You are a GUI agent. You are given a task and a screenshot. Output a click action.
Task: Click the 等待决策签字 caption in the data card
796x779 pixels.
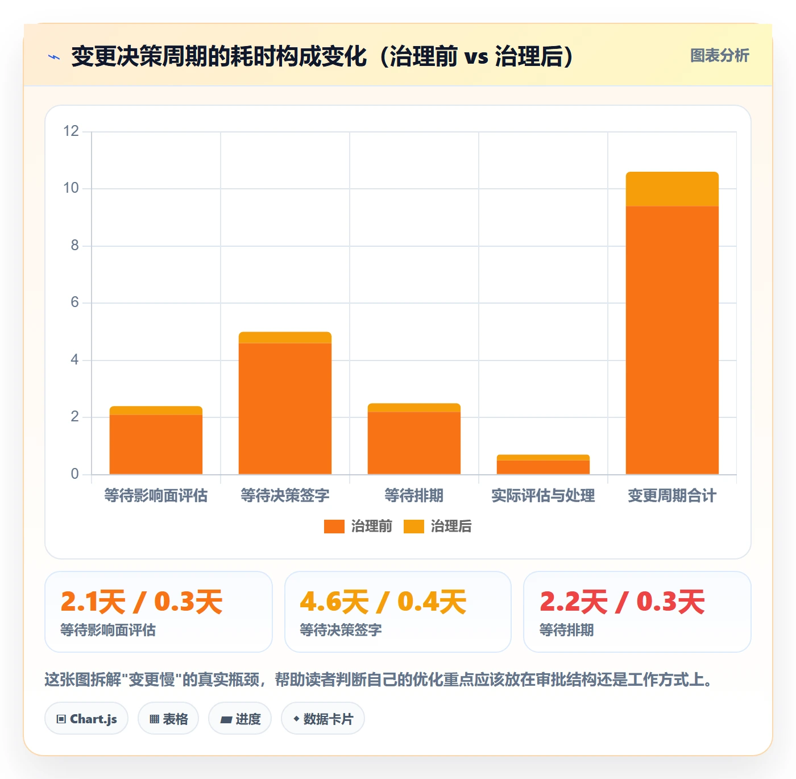[x=341, y=630]
